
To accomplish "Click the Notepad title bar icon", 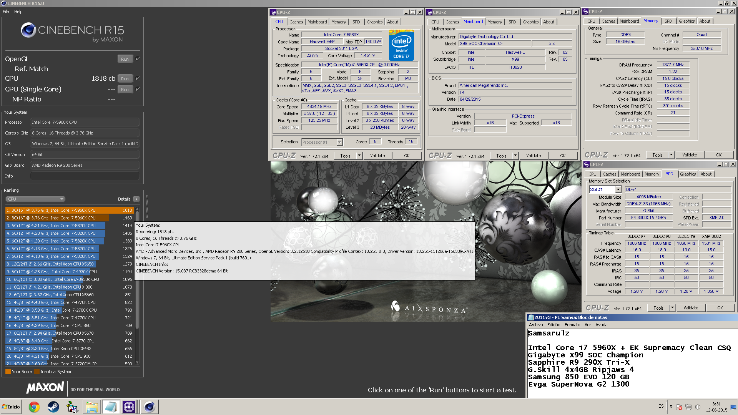I will tap(531, 317).
